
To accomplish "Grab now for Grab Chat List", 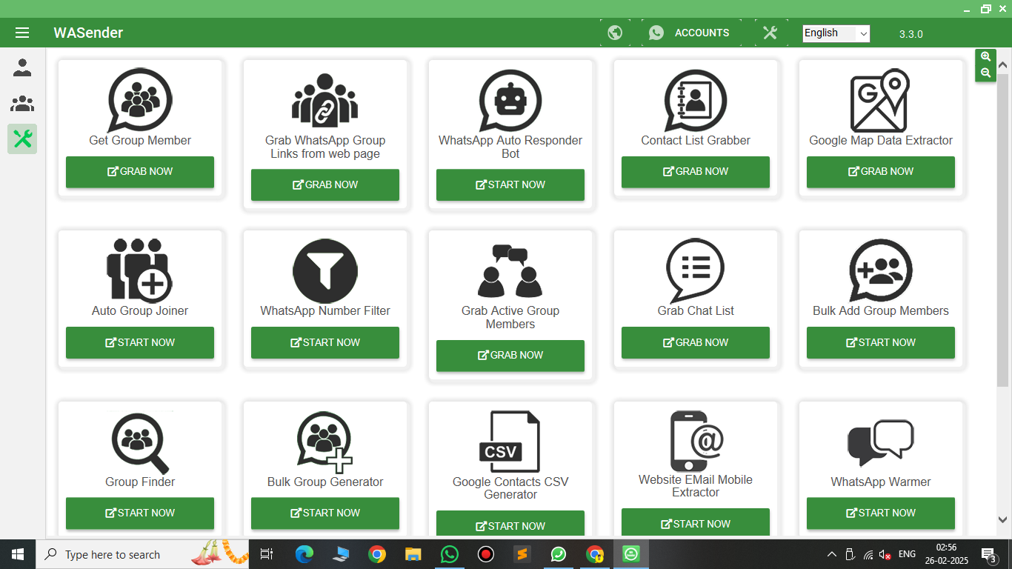I will 696,342.
